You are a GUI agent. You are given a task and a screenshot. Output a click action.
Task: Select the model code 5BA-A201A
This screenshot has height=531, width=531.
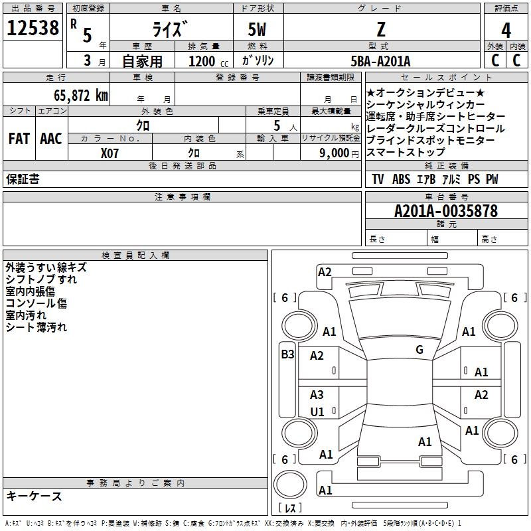[x=380, y=62]
